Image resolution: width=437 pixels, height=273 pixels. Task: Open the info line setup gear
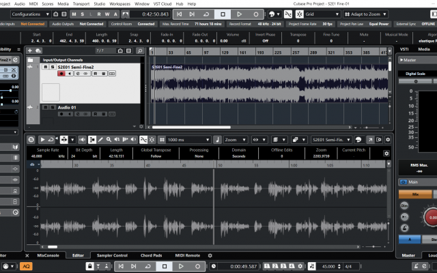click(x=386, y=153)
